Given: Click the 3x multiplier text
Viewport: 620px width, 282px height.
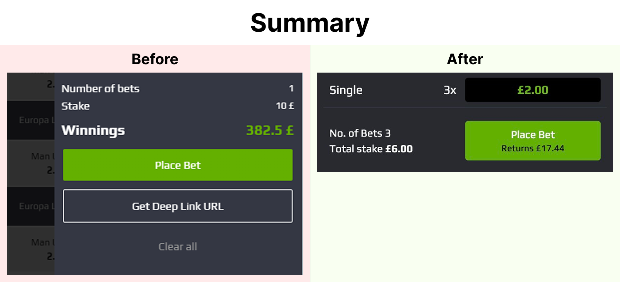Looking at the screenshot, I should click(x=450, y=90).
